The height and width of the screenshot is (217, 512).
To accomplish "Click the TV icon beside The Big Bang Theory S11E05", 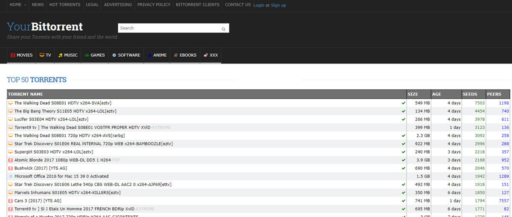I will [x=11, y=111].
